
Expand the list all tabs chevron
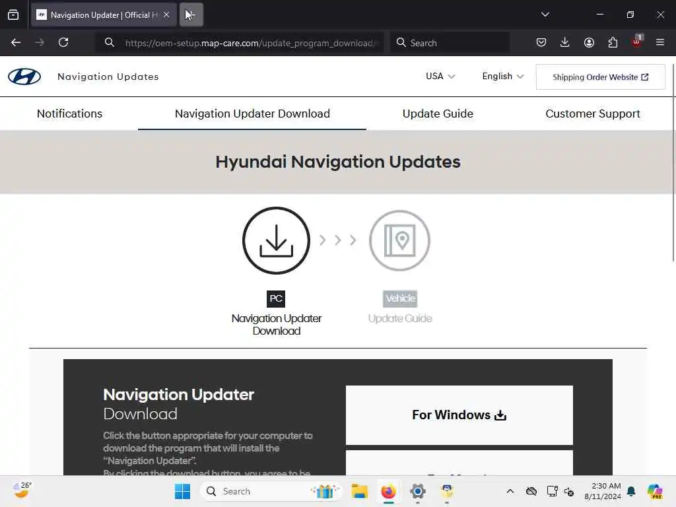pyautogui.click(x=545, y=15)
